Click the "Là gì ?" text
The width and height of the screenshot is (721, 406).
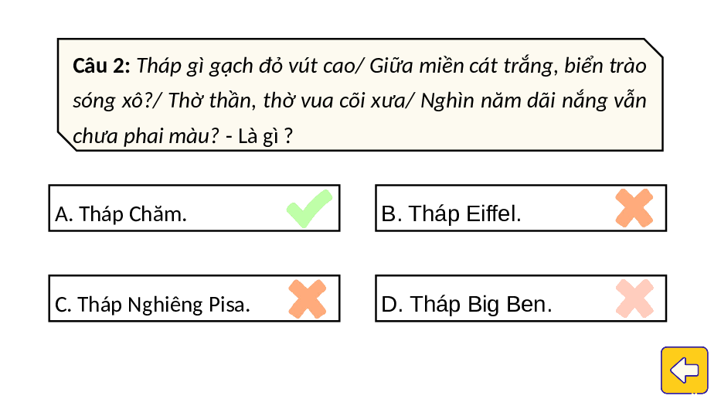(265, 136)
